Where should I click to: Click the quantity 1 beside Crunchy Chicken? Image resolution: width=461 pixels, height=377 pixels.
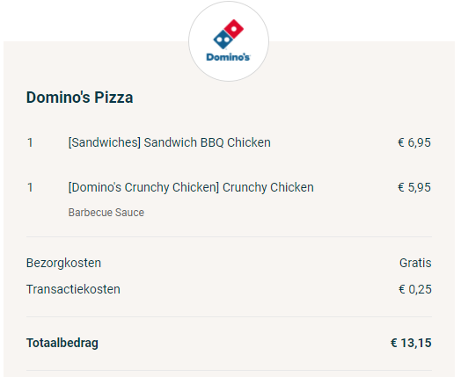coord(30,187)
